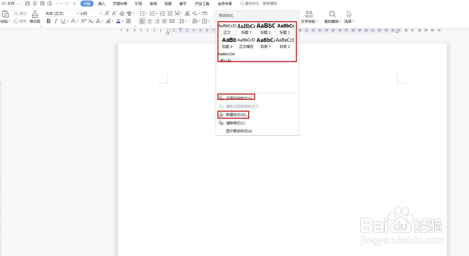Image resolution: width=469 pixels, height=256 pixels.
Task: Open Print Preview icon
Action: pos(50,4)
